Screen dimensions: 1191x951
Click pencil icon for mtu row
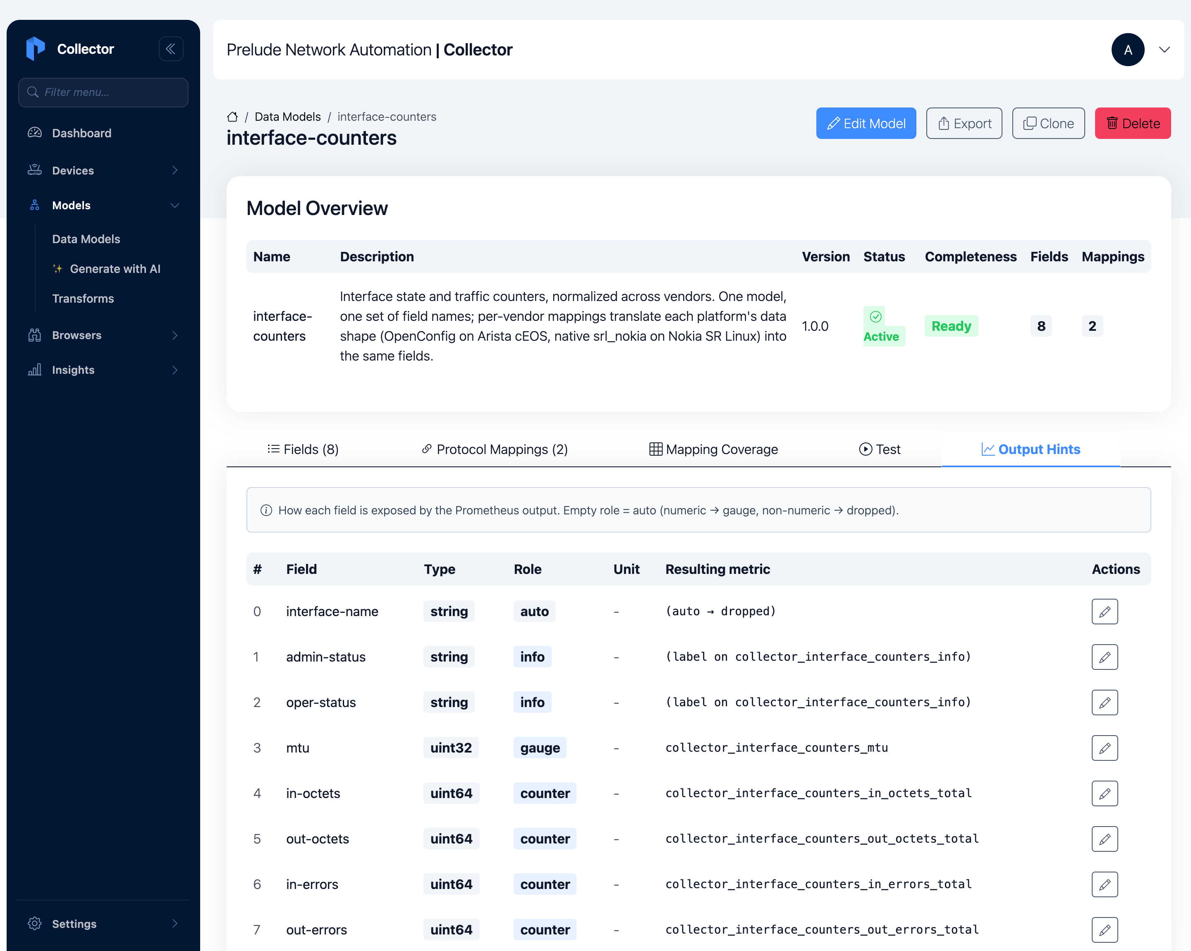pyautogui.click(x=1104, y=748)
